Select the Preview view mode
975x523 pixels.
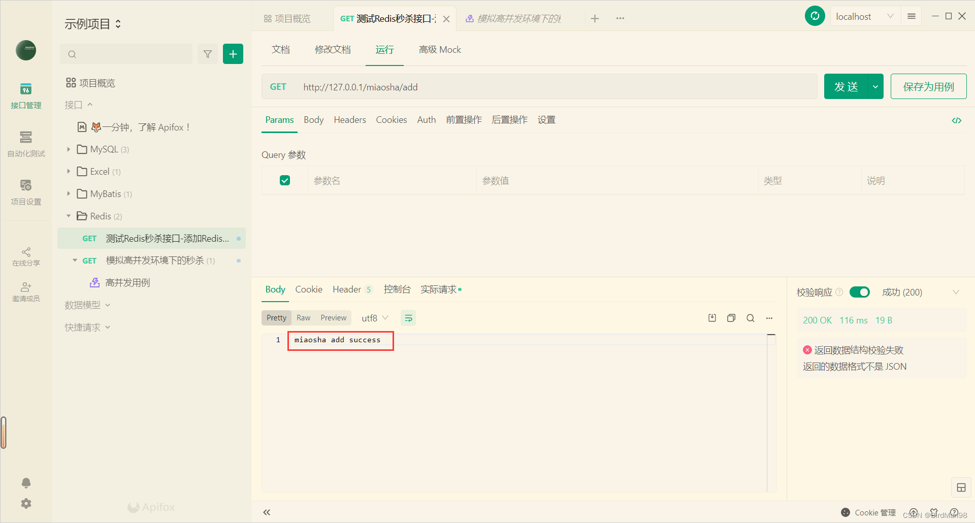(334, 318)
